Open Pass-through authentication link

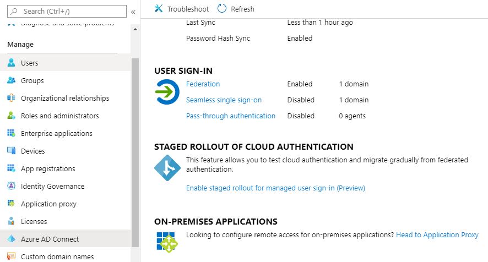click(x=230, y=116)
